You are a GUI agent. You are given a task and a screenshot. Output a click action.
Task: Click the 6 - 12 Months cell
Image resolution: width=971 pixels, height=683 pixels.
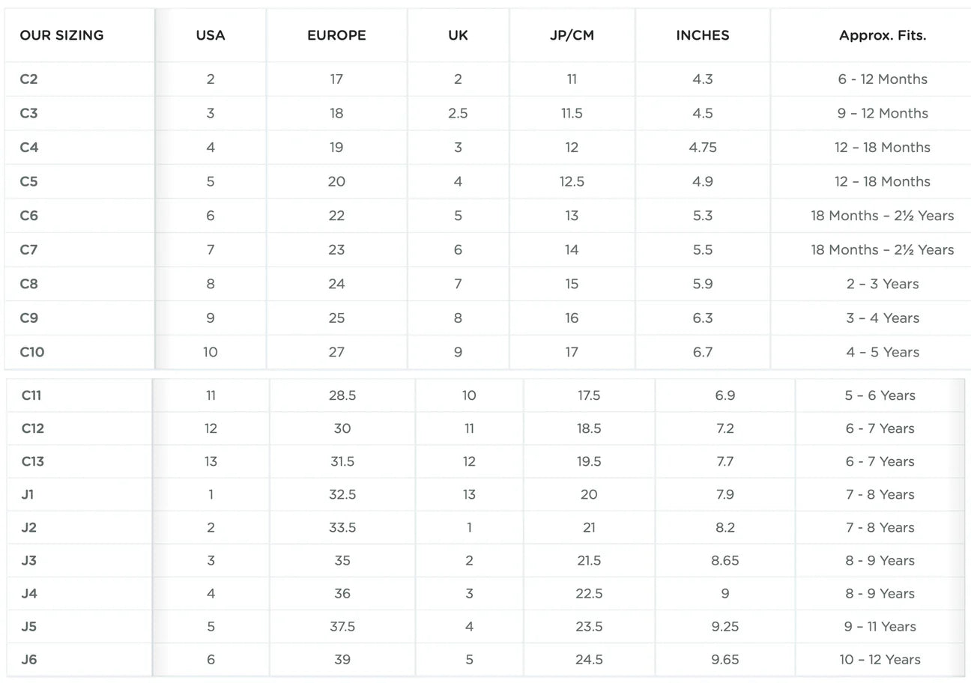pyautogui.click(x=882, y=79)
